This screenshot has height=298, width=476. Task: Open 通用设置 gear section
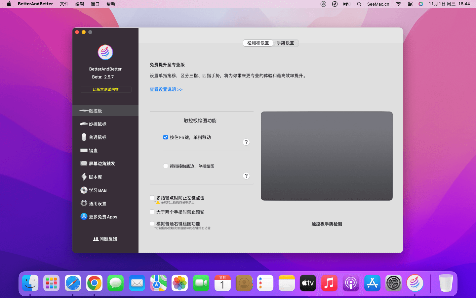(x=98, y=204)
